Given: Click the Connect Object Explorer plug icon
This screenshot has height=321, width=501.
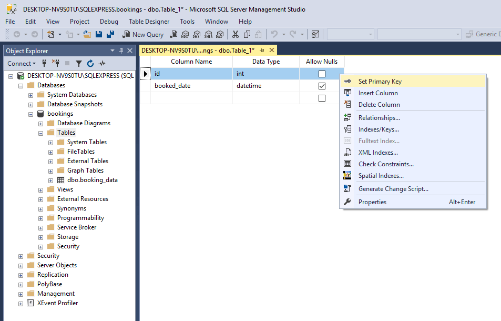Looking at the screenshot, I should pyautogui.click(x=44, y=63).
